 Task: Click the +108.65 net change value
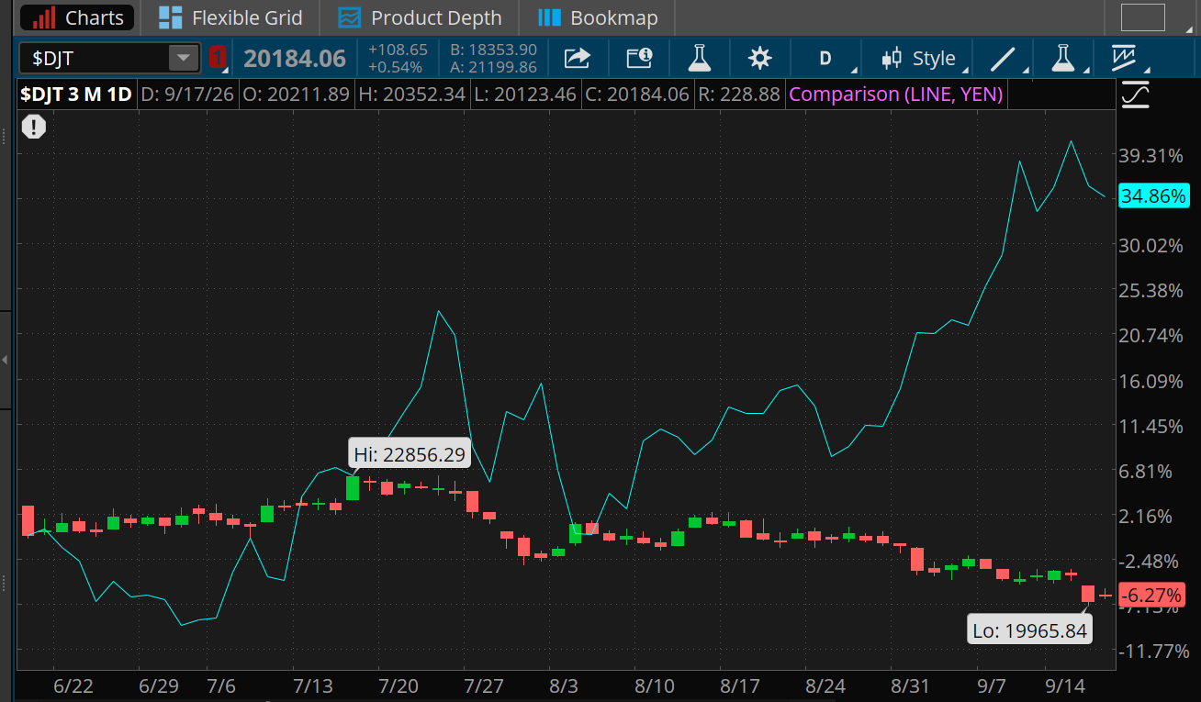point(398,50)
